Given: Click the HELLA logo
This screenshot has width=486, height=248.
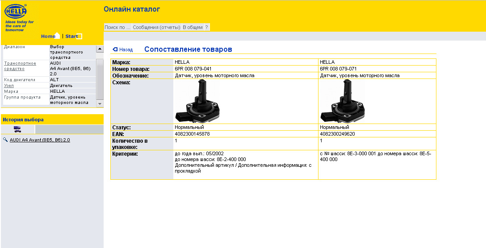Looking at the screenshot, I should coord(16,12).
